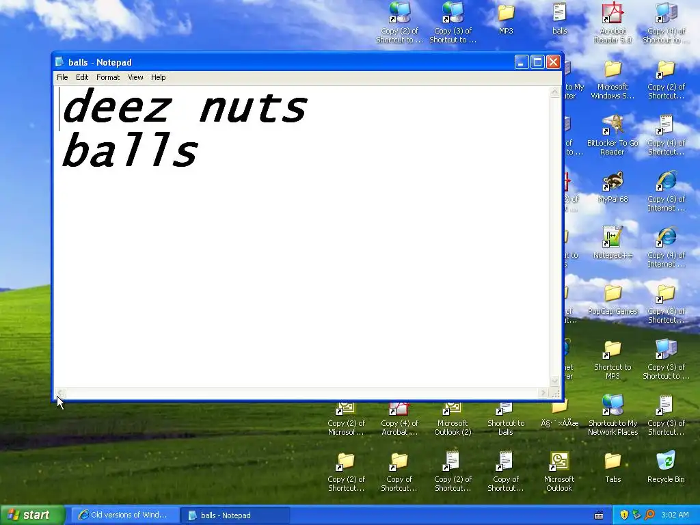Click the balls - Notepad taskbar button
The image size is (700, 525).
(x=235, y=515)
